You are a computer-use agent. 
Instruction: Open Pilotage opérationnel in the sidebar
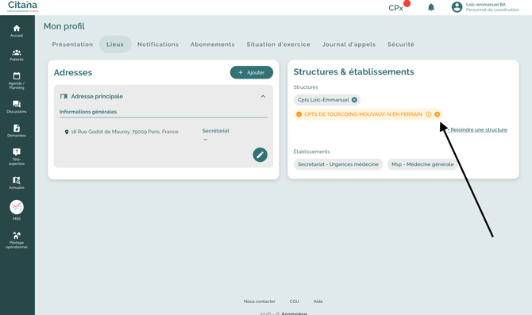(17, 240)
